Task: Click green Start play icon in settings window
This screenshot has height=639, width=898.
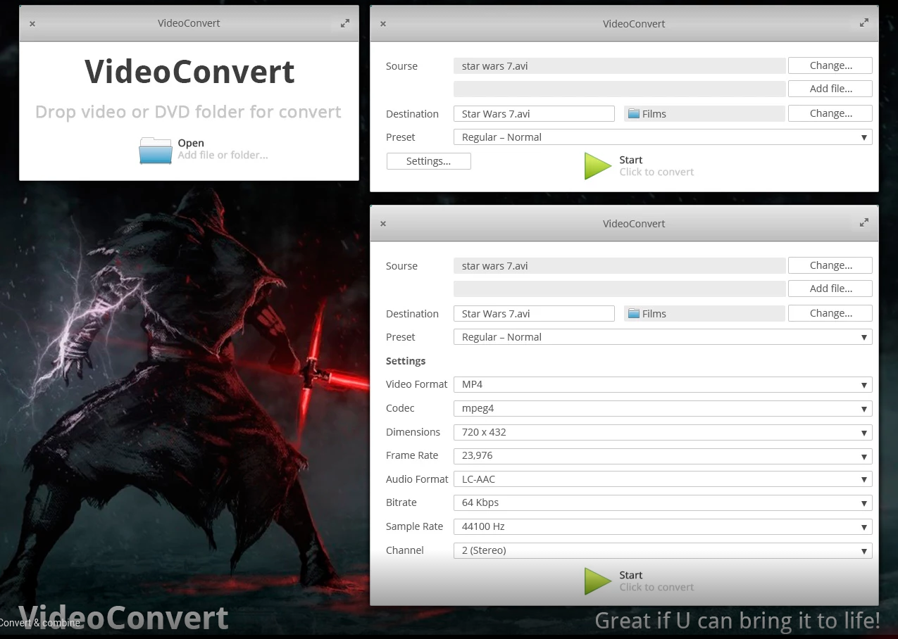Action: [x=597, y=581]
